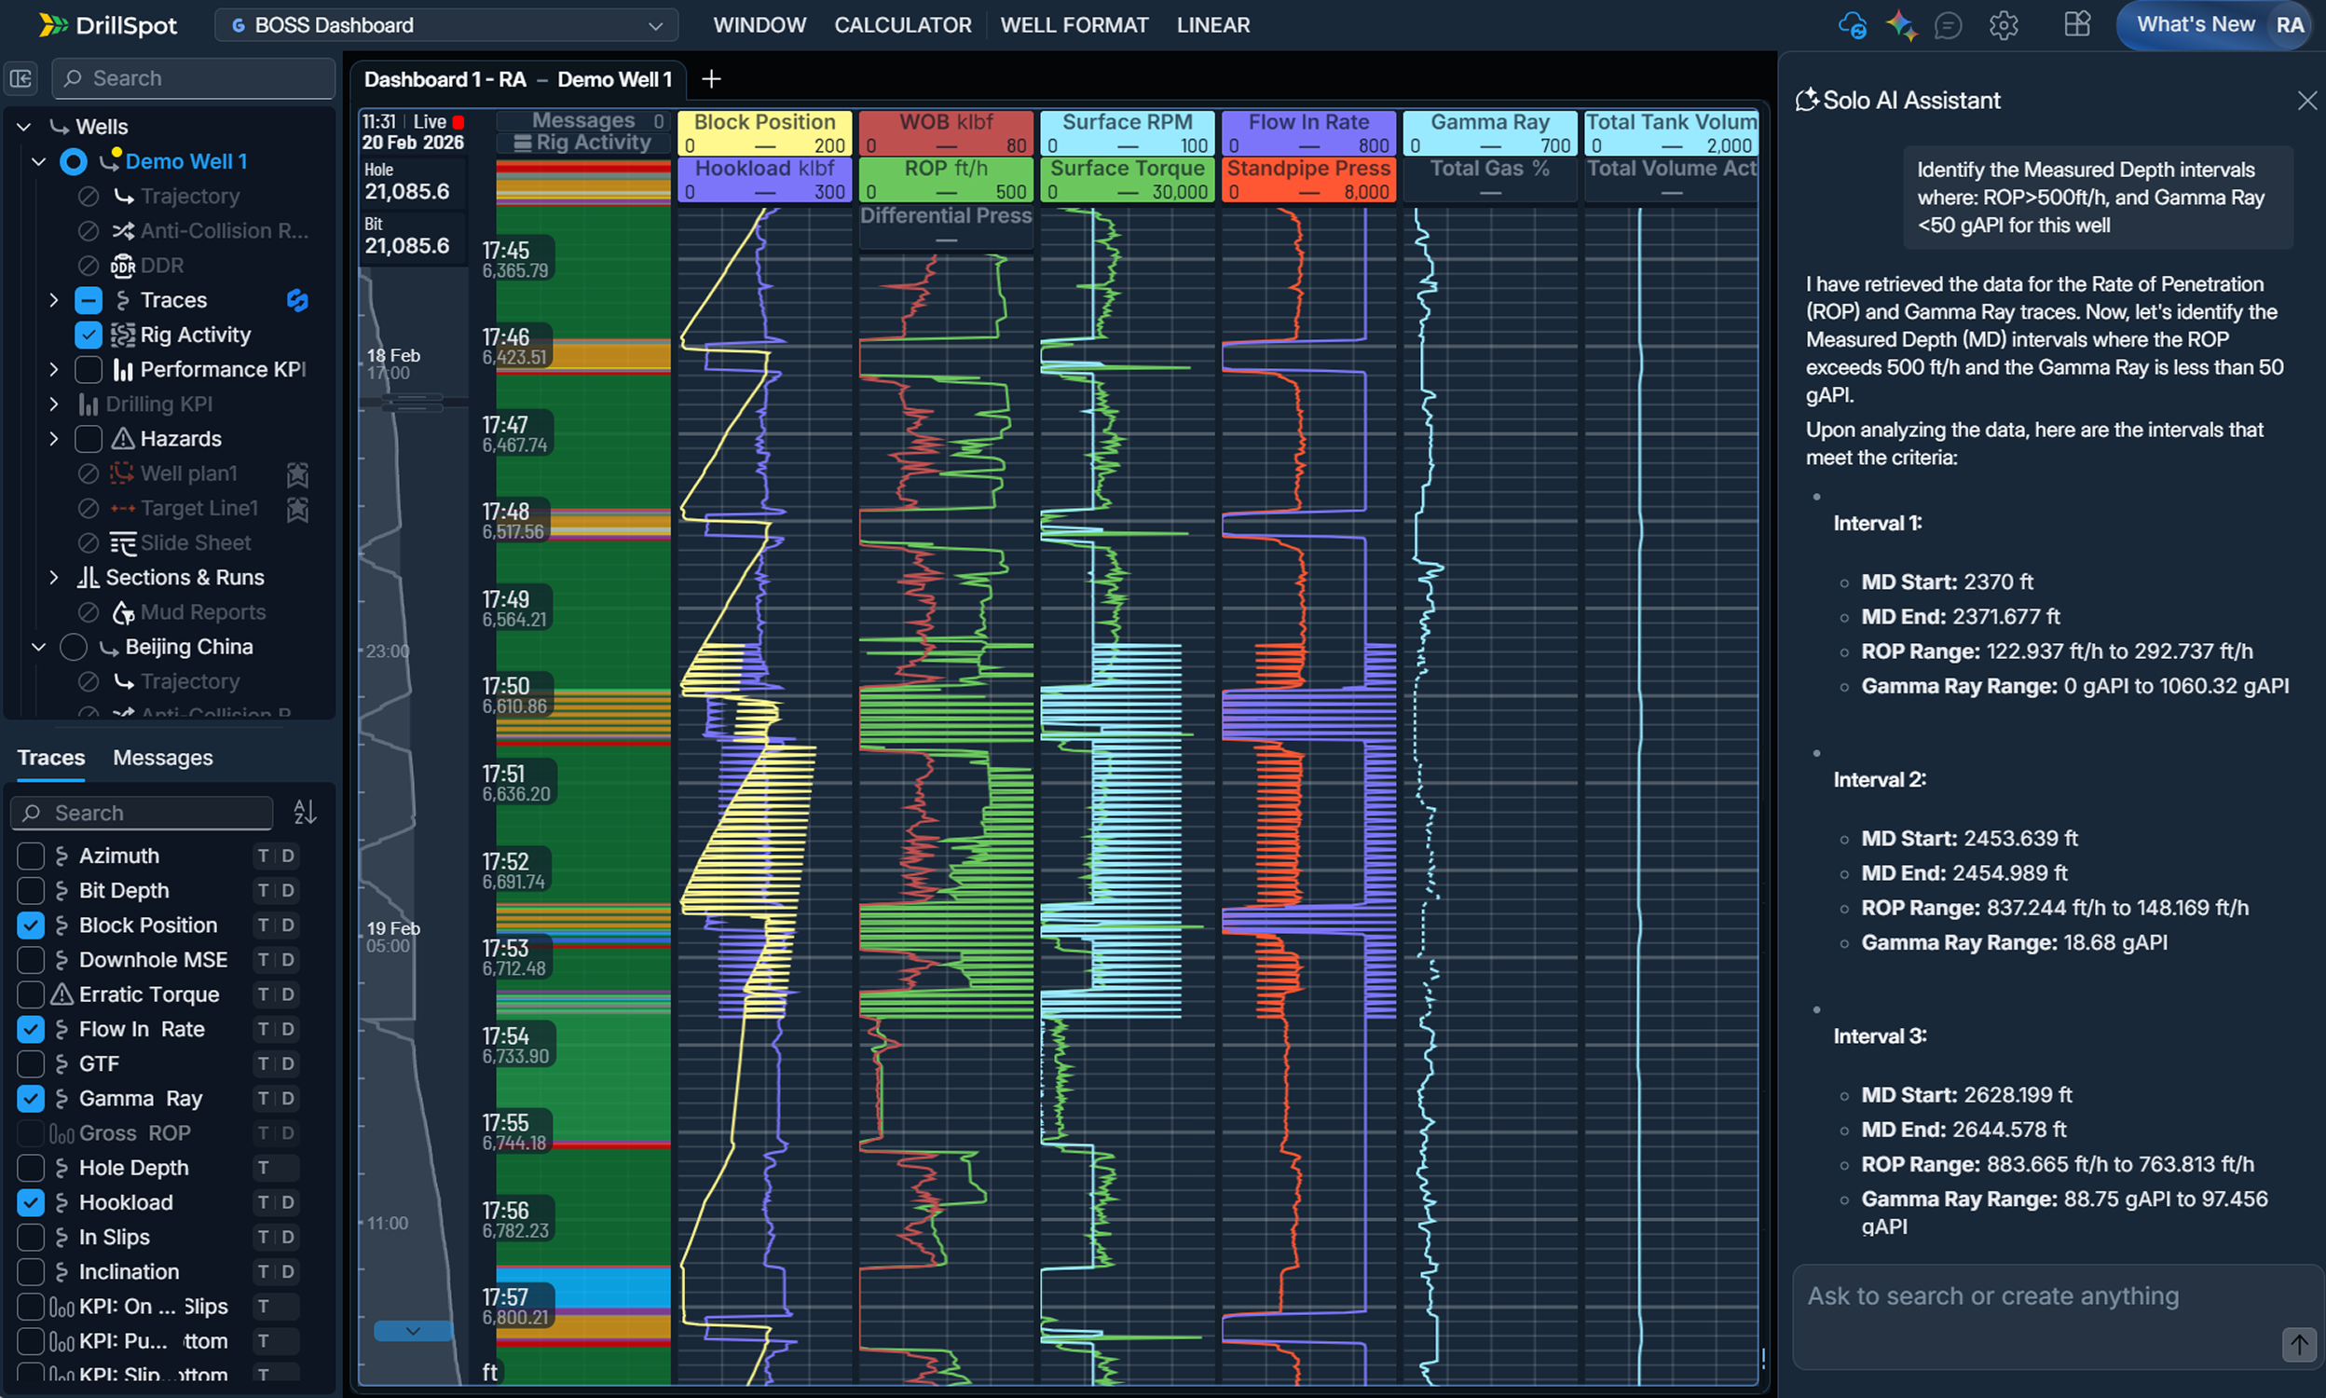
Task: Open the CALCULATOR menu
Action: 902,25
